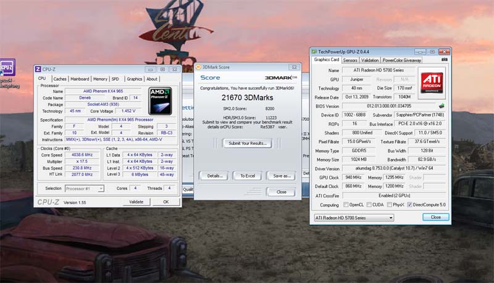The width and height of the screenshot is (494, 283).
Task: Click the GPU-Z screenshot camera icon
Action: click(x=444, y=59)
